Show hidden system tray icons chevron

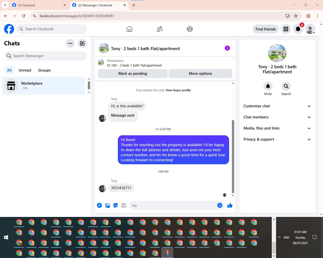coord(279,237)
